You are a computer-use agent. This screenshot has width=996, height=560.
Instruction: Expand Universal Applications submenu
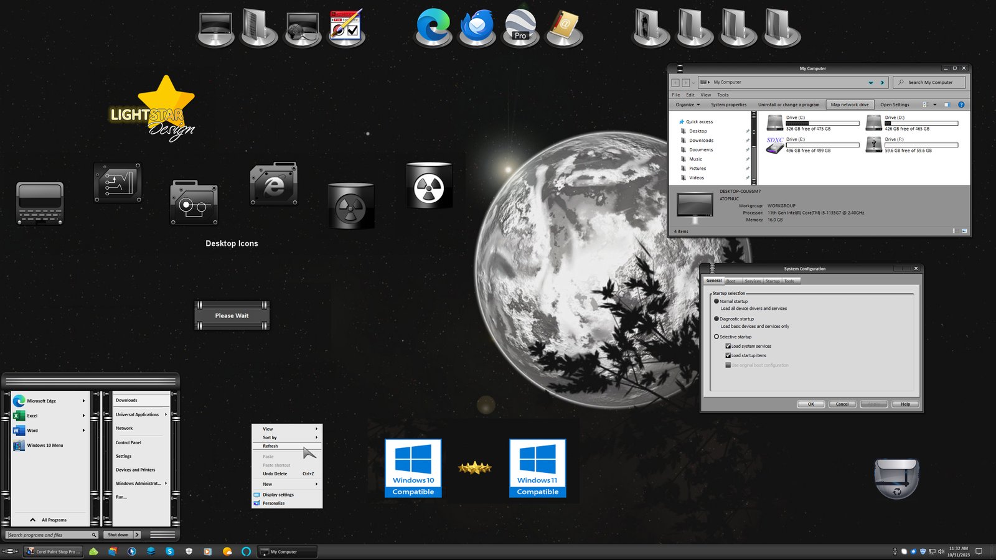coord(141,414)
